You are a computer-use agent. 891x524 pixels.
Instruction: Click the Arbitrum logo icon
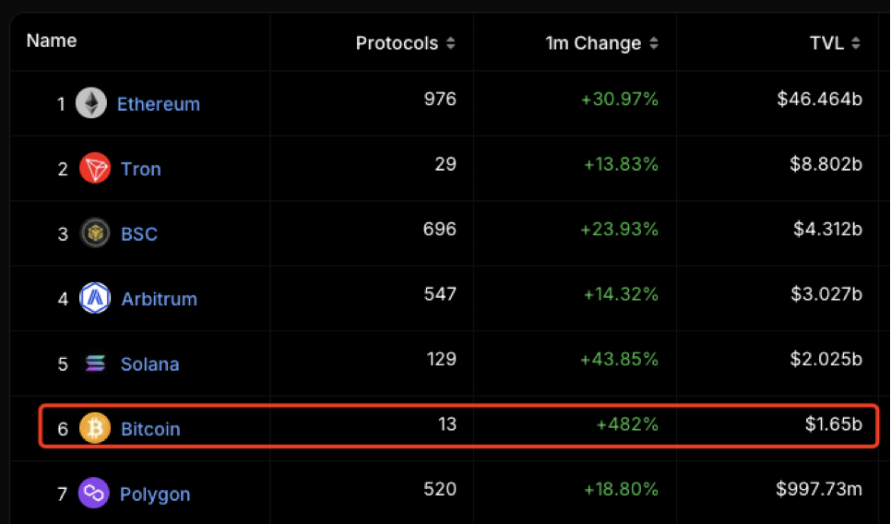coord(94,298)
